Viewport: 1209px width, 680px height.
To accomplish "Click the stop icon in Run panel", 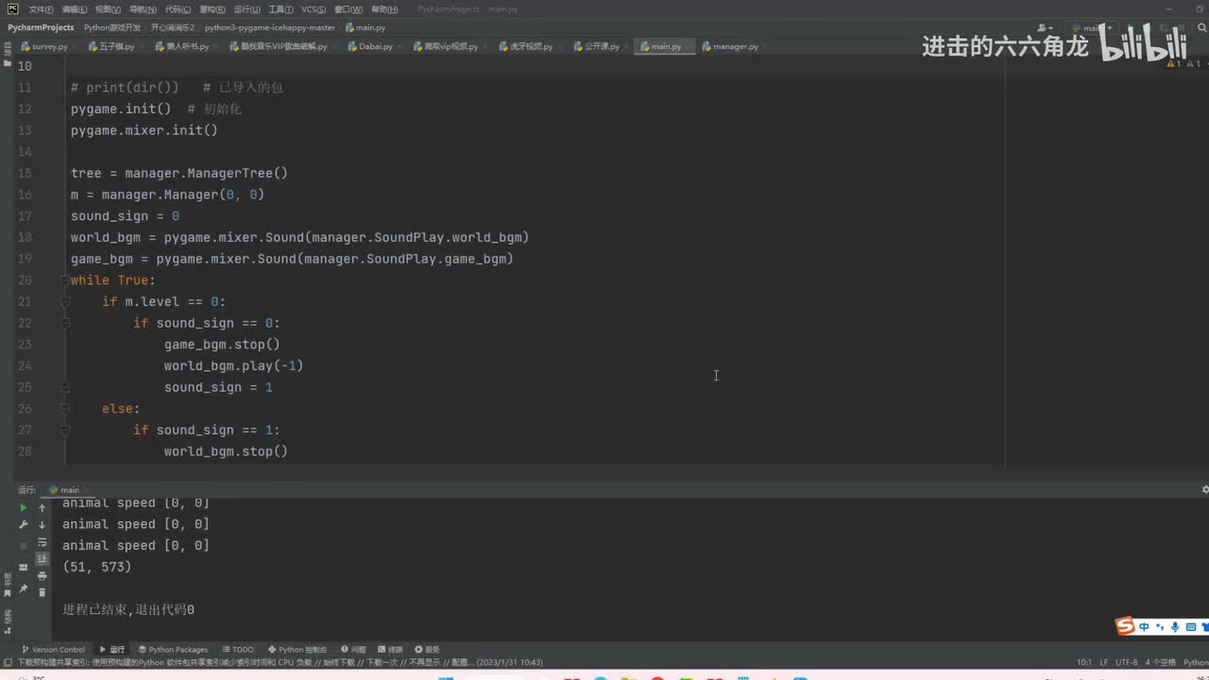I will pyautogui.click(x=24, y=546).
